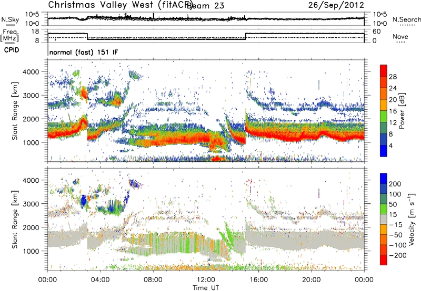Click the noise spike near 08:00
Image resolution: width=421 pixels, height=291 pixels.
pos(153,16)
